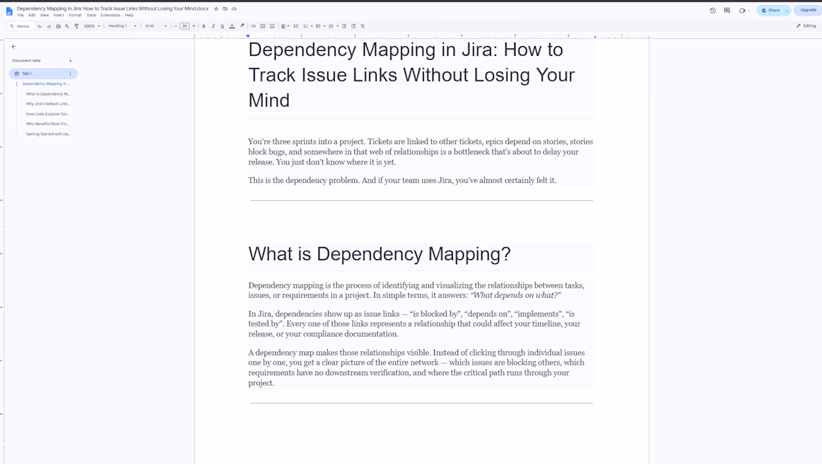Insert an image from the toolbar
This screenshot has width=822, height=464.
[272, 26]
